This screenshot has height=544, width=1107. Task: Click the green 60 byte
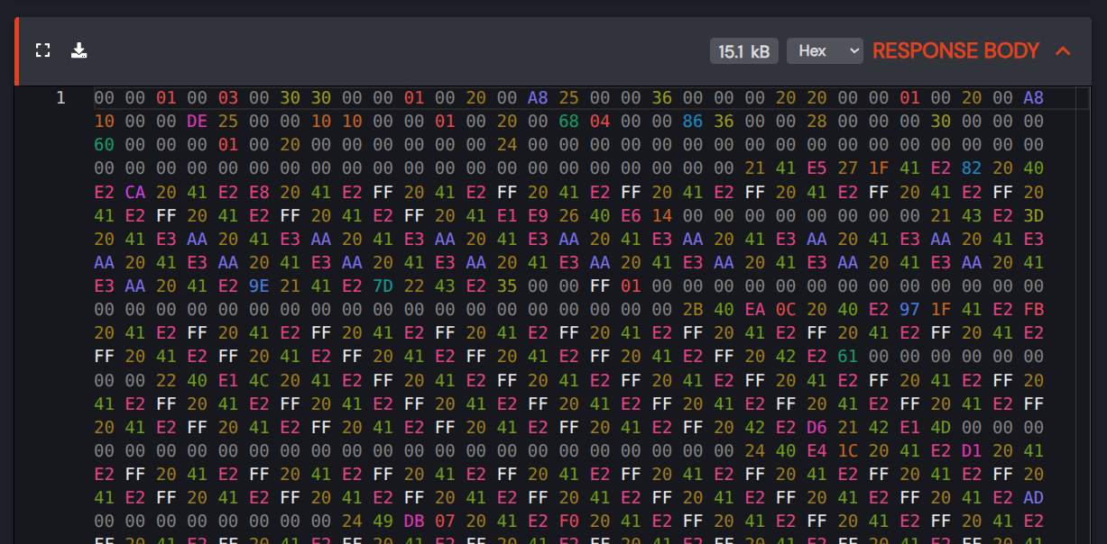(x=104, y=144)
